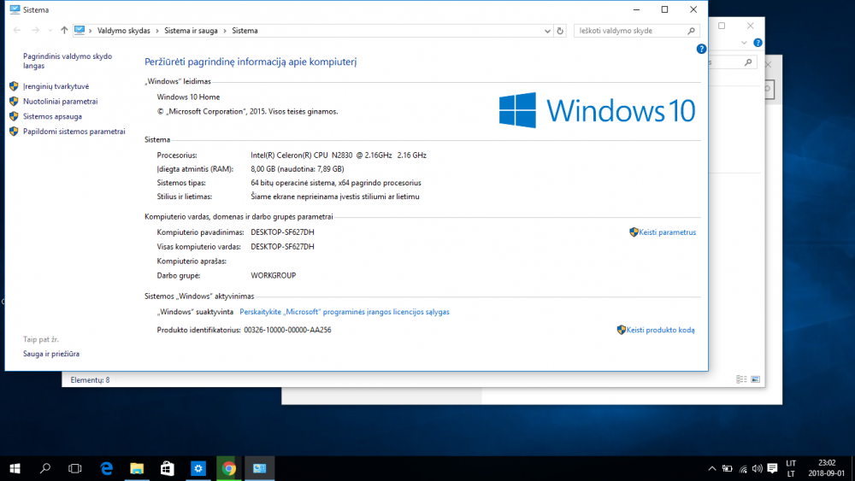Click the forward navigation arrow

coord(35,31)
